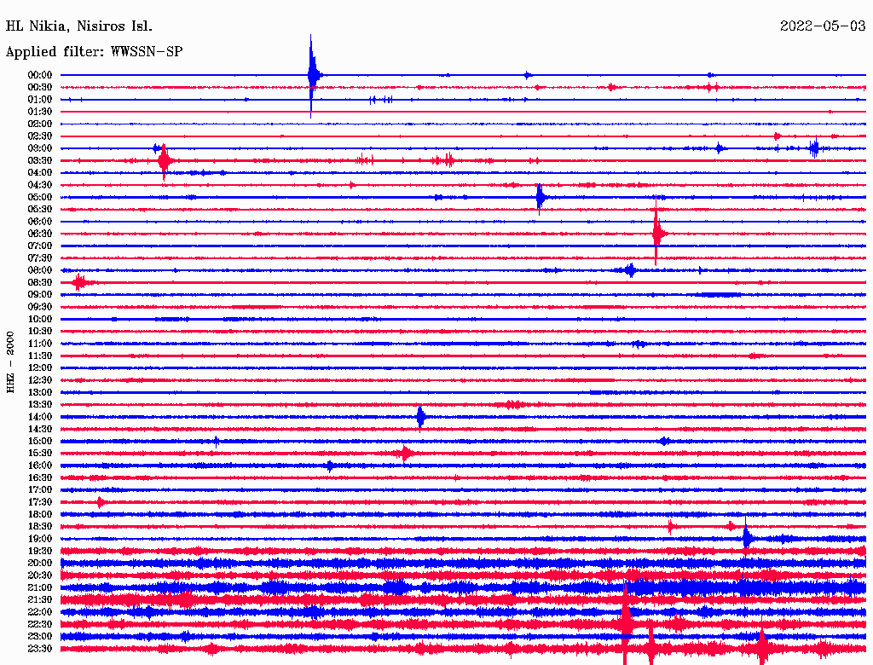Click the 00:00 time label
This screenshot has width=873, height=665.
(40, 75)
